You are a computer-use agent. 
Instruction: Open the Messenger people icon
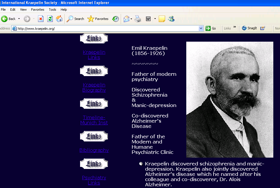171,19
